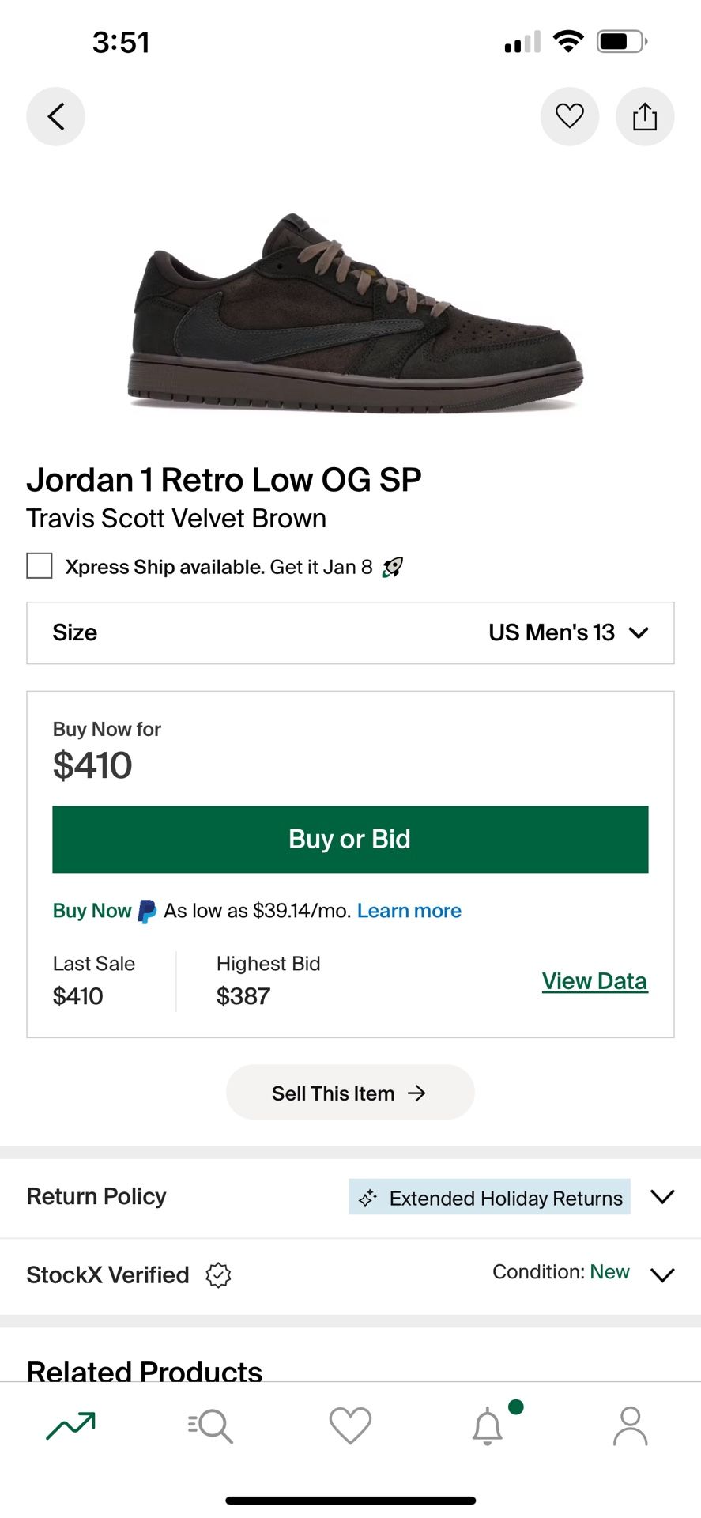Expand the Return Policy section
The image size is (701, 1518).
(662, 1197)
